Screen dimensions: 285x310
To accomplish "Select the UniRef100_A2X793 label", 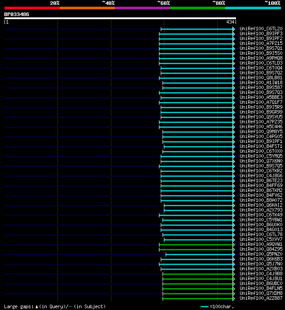I will [261, 210].
